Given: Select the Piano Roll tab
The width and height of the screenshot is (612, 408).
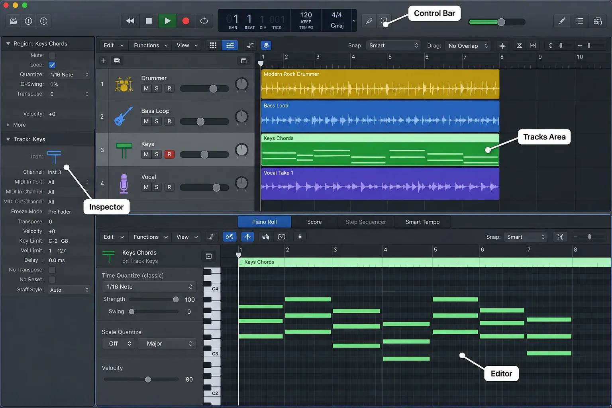Looking at the screenshot, I should tap(265, 222).
